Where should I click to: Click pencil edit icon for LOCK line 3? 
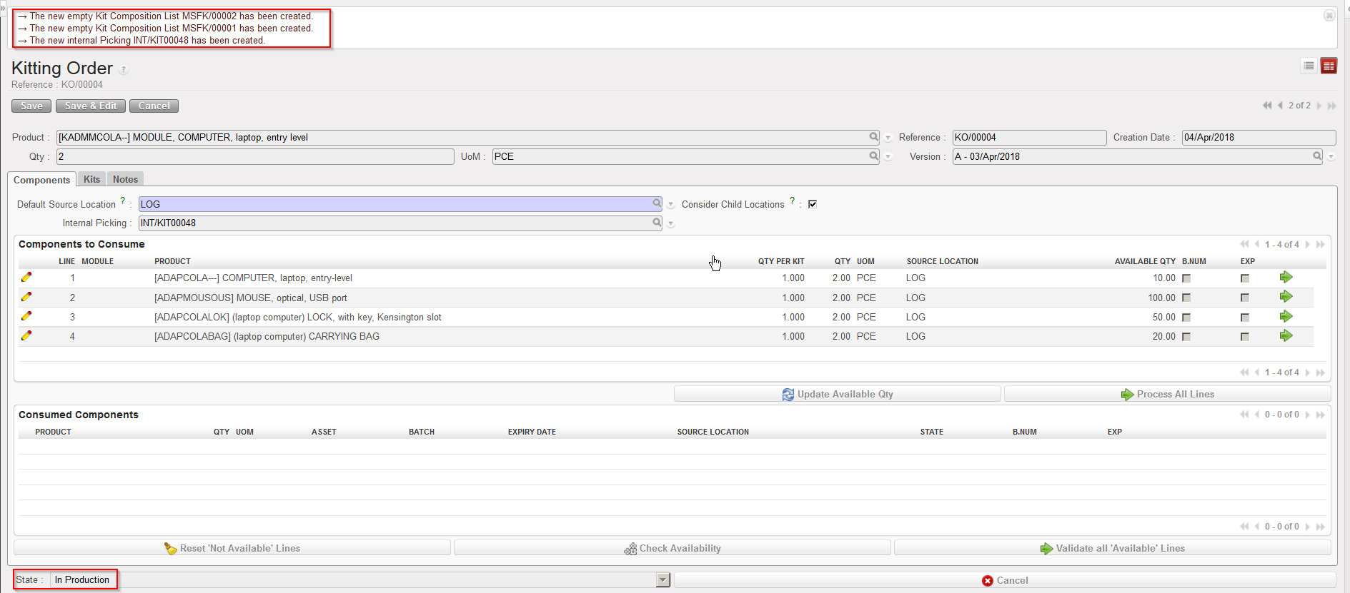(x=26, y=316)
